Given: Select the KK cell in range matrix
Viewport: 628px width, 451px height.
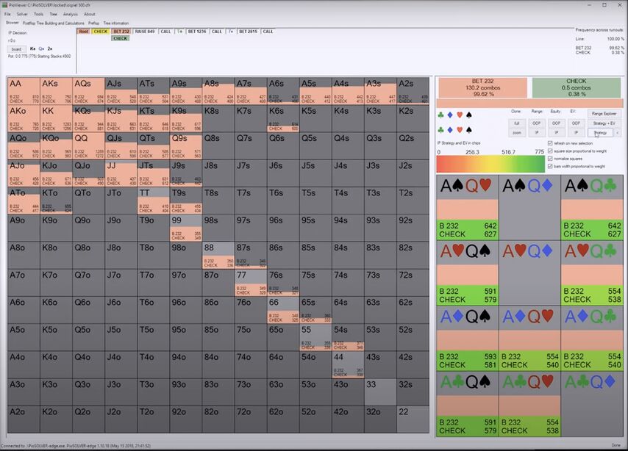Looking at the screenshot, I should (56, 118).
